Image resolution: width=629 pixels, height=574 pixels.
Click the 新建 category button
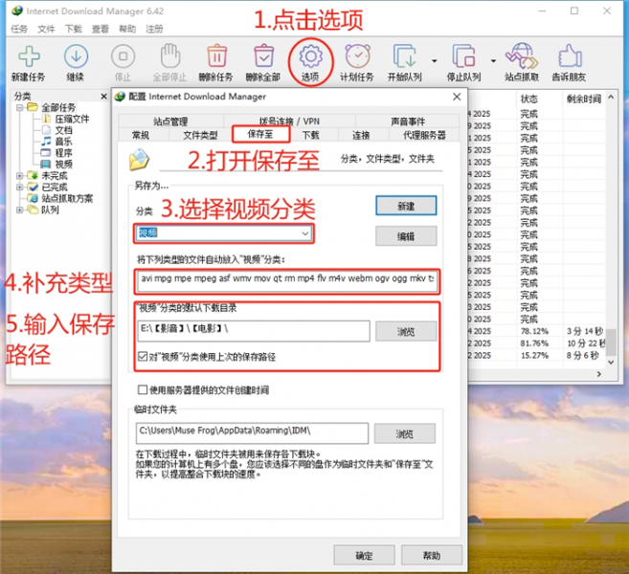pyautogui.click(x=406, y=206)
